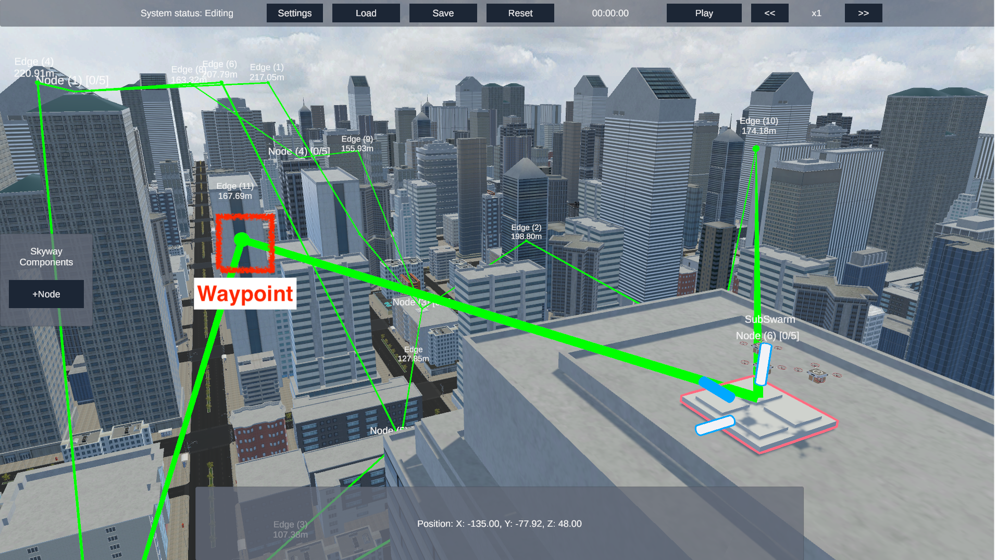Screen dimensions: 997x560
Task: Save the current skyway layout
Action: point(443,13)
